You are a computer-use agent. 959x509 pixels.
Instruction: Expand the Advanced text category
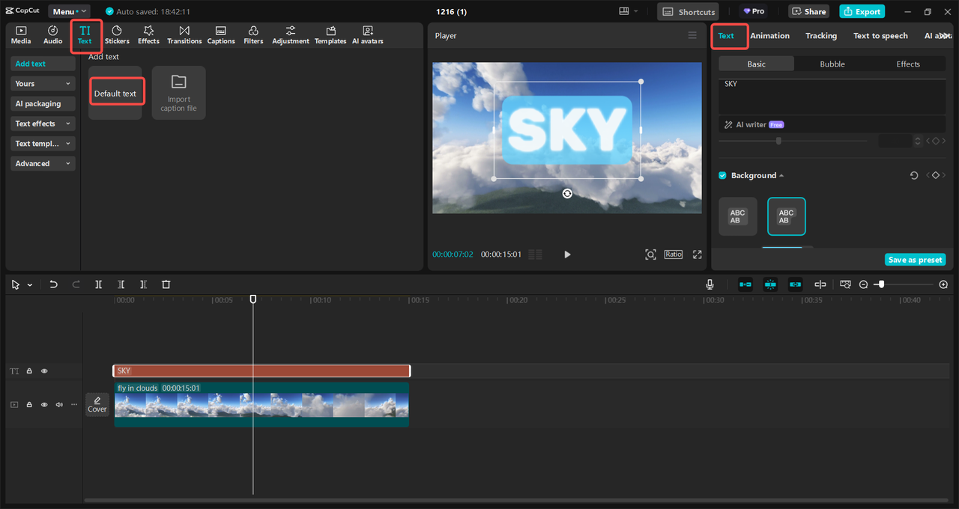pos(43,163)
